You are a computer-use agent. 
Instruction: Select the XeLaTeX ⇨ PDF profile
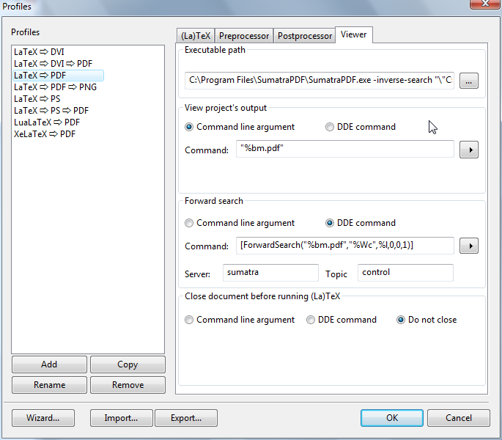[x=45, y=134]
